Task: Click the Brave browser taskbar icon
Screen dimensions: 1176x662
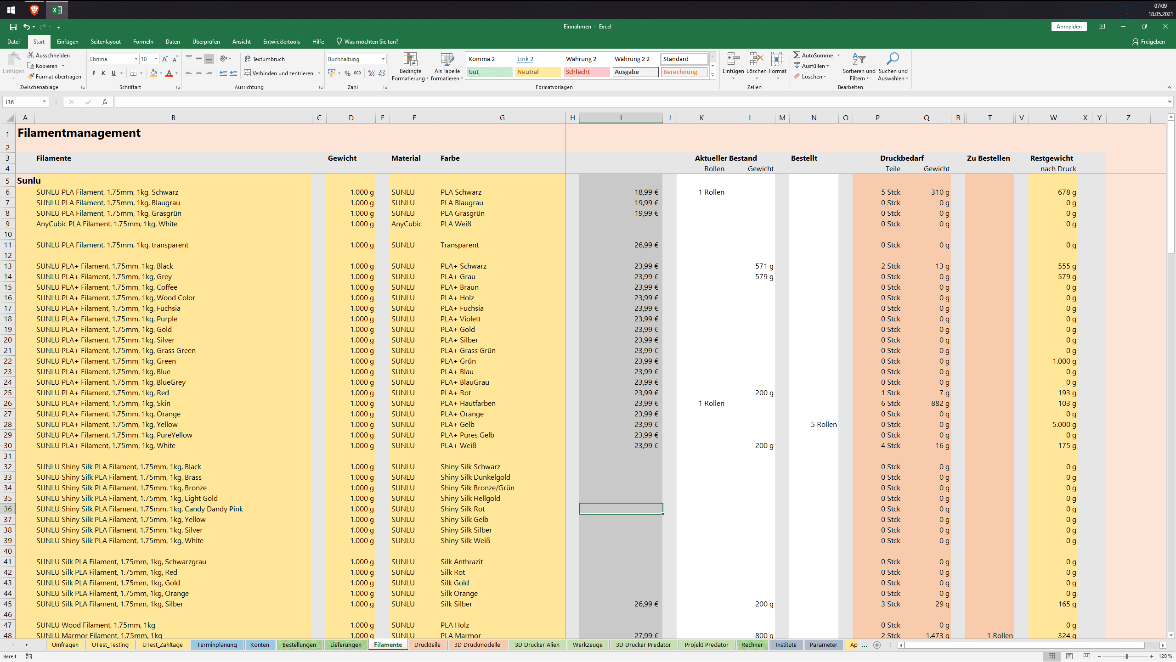Action: (34, 10)
